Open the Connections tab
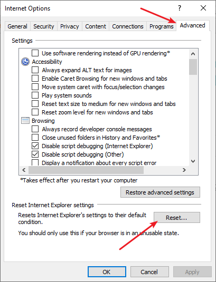Image resolution: width=216 pixels, height=282 pixels. [128, 26]
